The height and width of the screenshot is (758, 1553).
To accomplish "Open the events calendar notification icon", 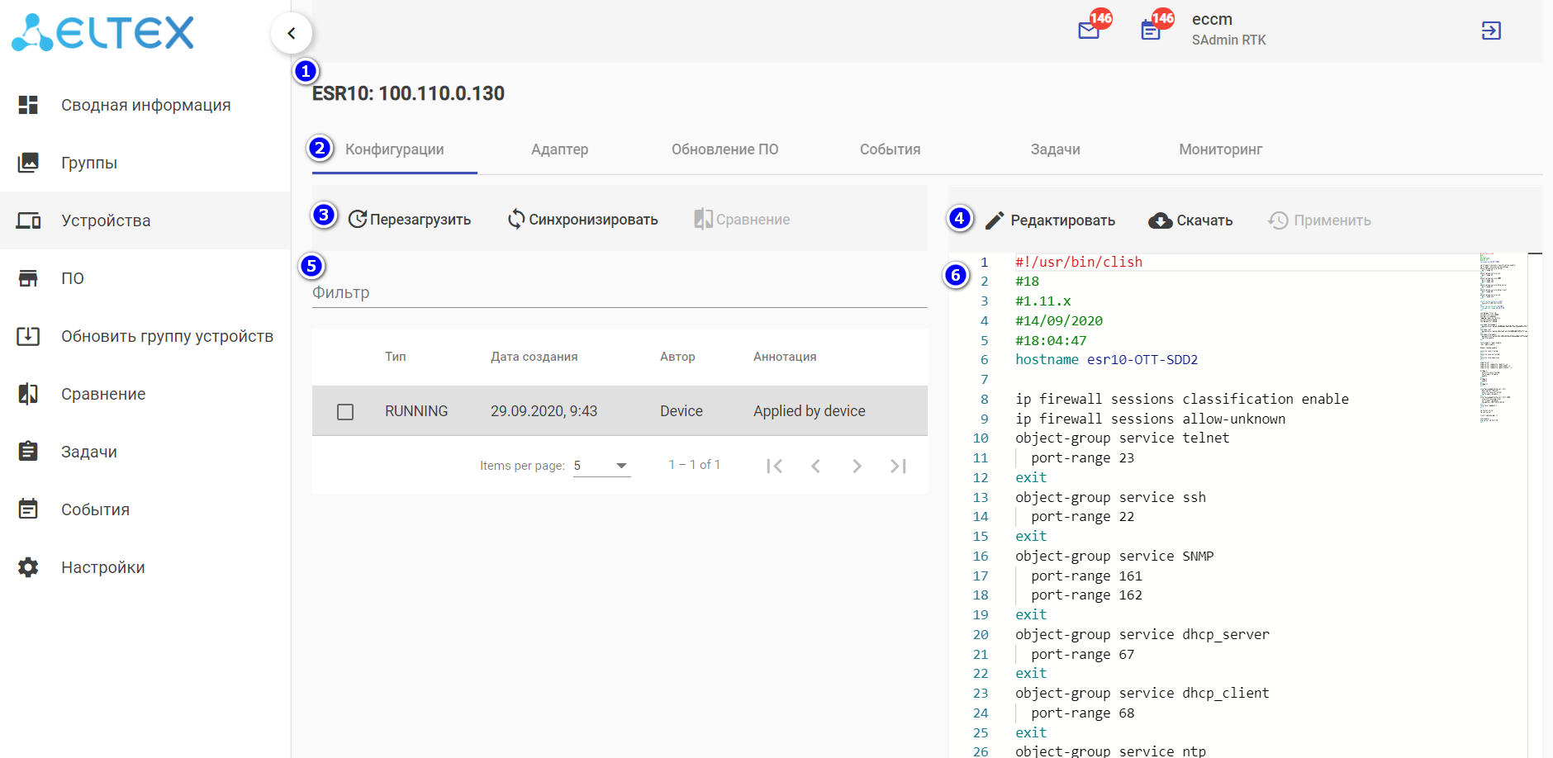I will [x=1151, y=31].
